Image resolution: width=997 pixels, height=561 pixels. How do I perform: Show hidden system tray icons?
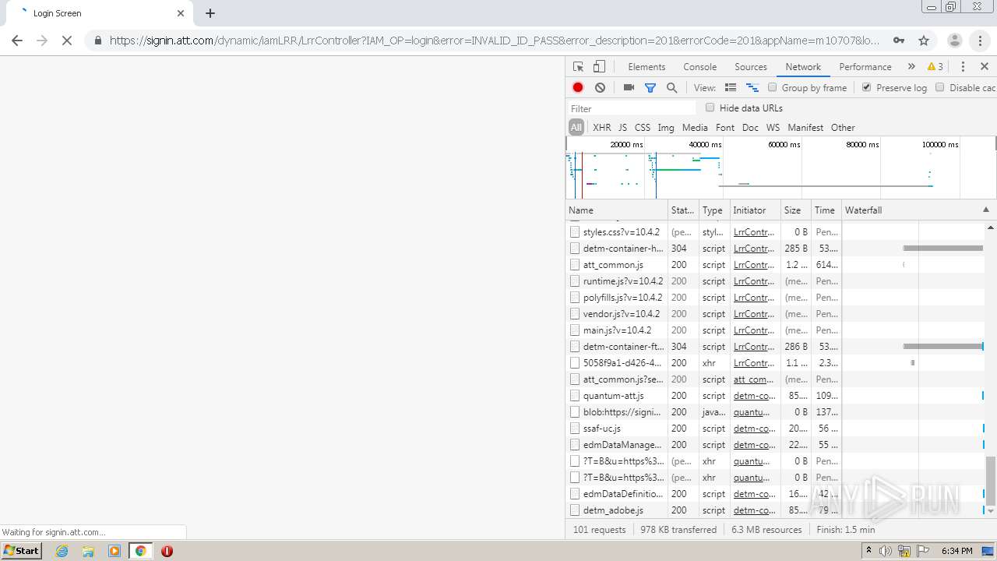click(x=868, y=551)
